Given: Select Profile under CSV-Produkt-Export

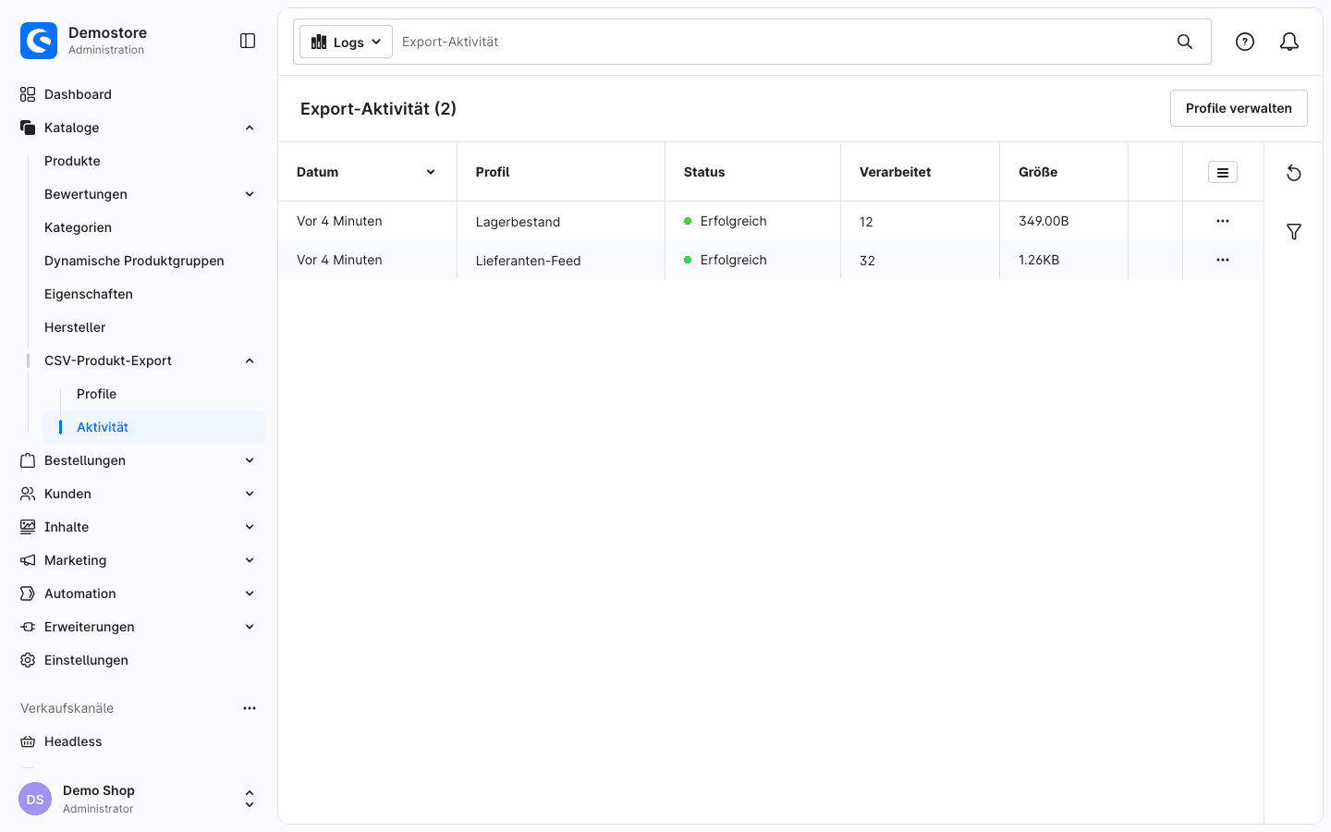Looking at the screenshot, I should [96, 394].
